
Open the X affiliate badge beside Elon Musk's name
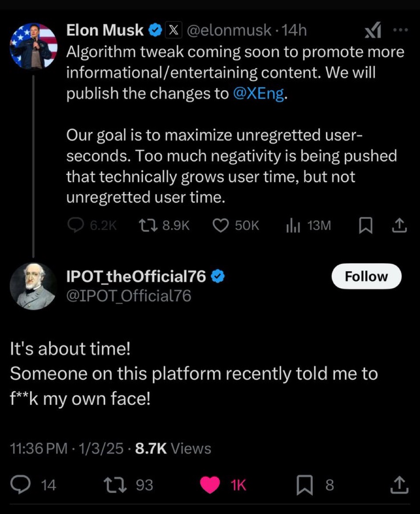173,30
